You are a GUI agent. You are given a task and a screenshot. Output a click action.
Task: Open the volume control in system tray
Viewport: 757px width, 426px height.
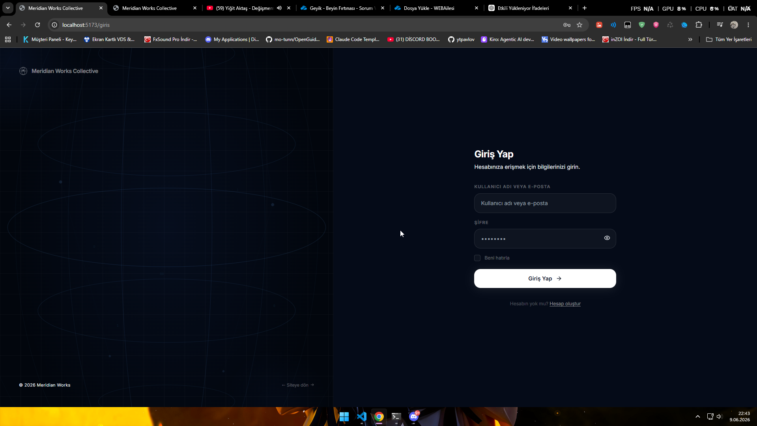[720, 417]
